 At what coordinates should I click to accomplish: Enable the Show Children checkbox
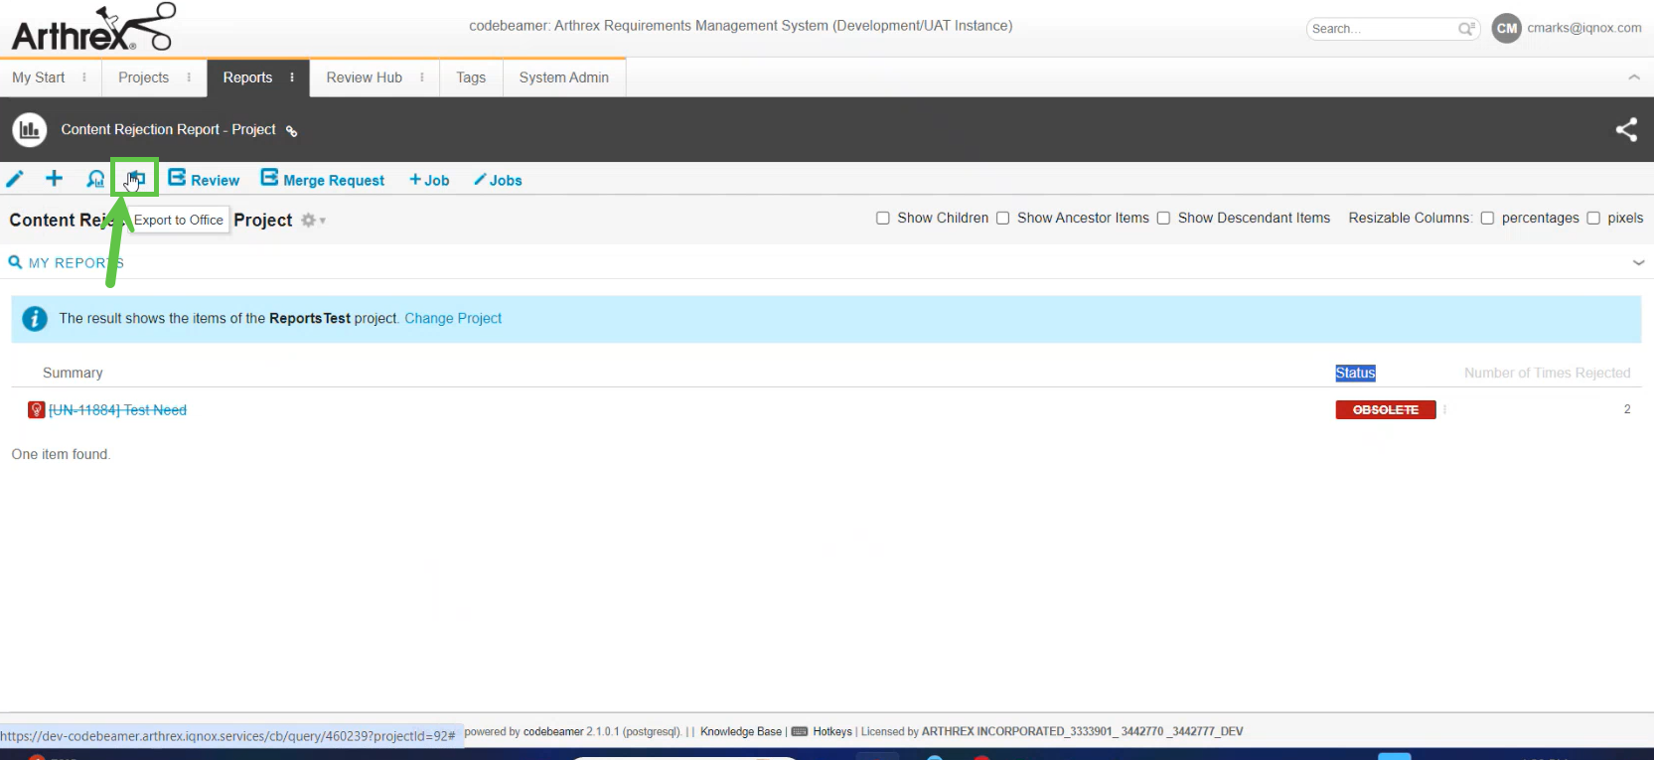tap(882, 219)
